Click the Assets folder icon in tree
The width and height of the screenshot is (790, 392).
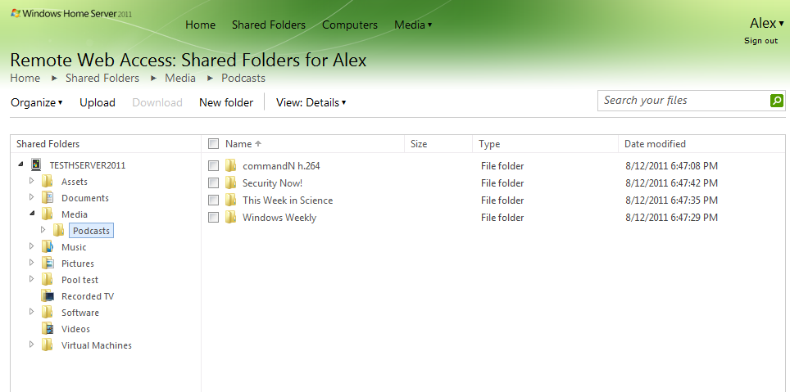tap(48, 182)
